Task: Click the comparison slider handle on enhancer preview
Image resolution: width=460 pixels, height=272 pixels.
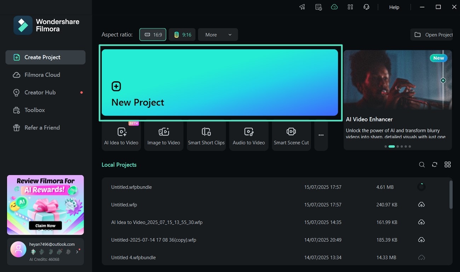Action: click(x=443, y=80)
